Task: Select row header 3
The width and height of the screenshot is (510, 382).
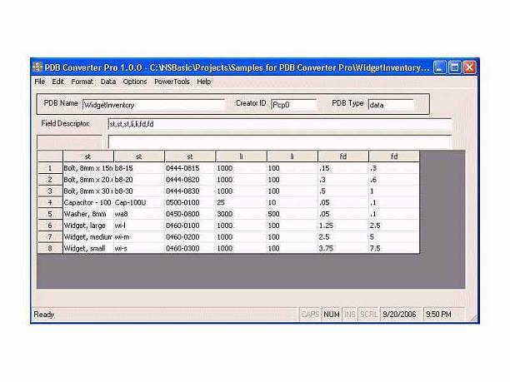Action: (50, 191)
